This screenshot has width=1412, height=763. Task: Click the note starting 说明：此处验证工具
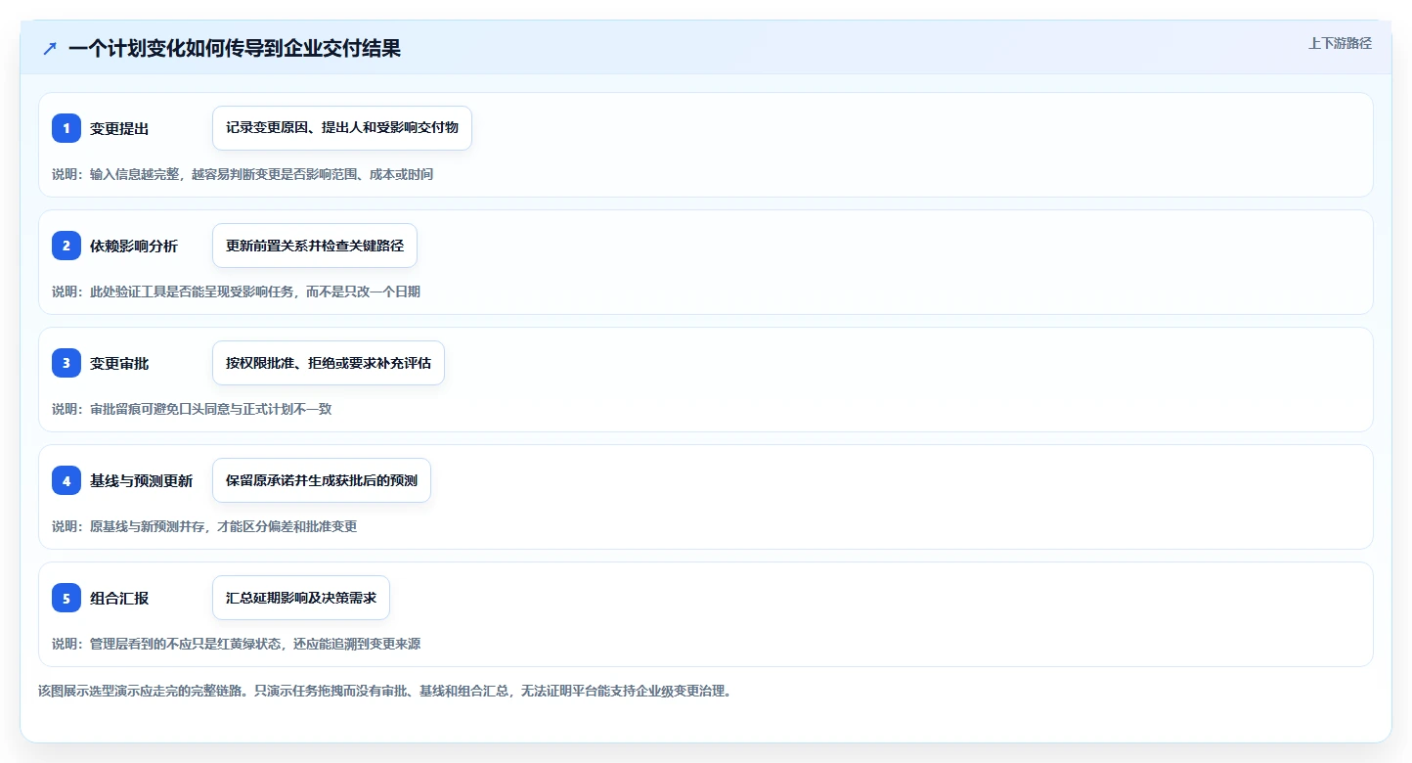(x=236, y=292)
